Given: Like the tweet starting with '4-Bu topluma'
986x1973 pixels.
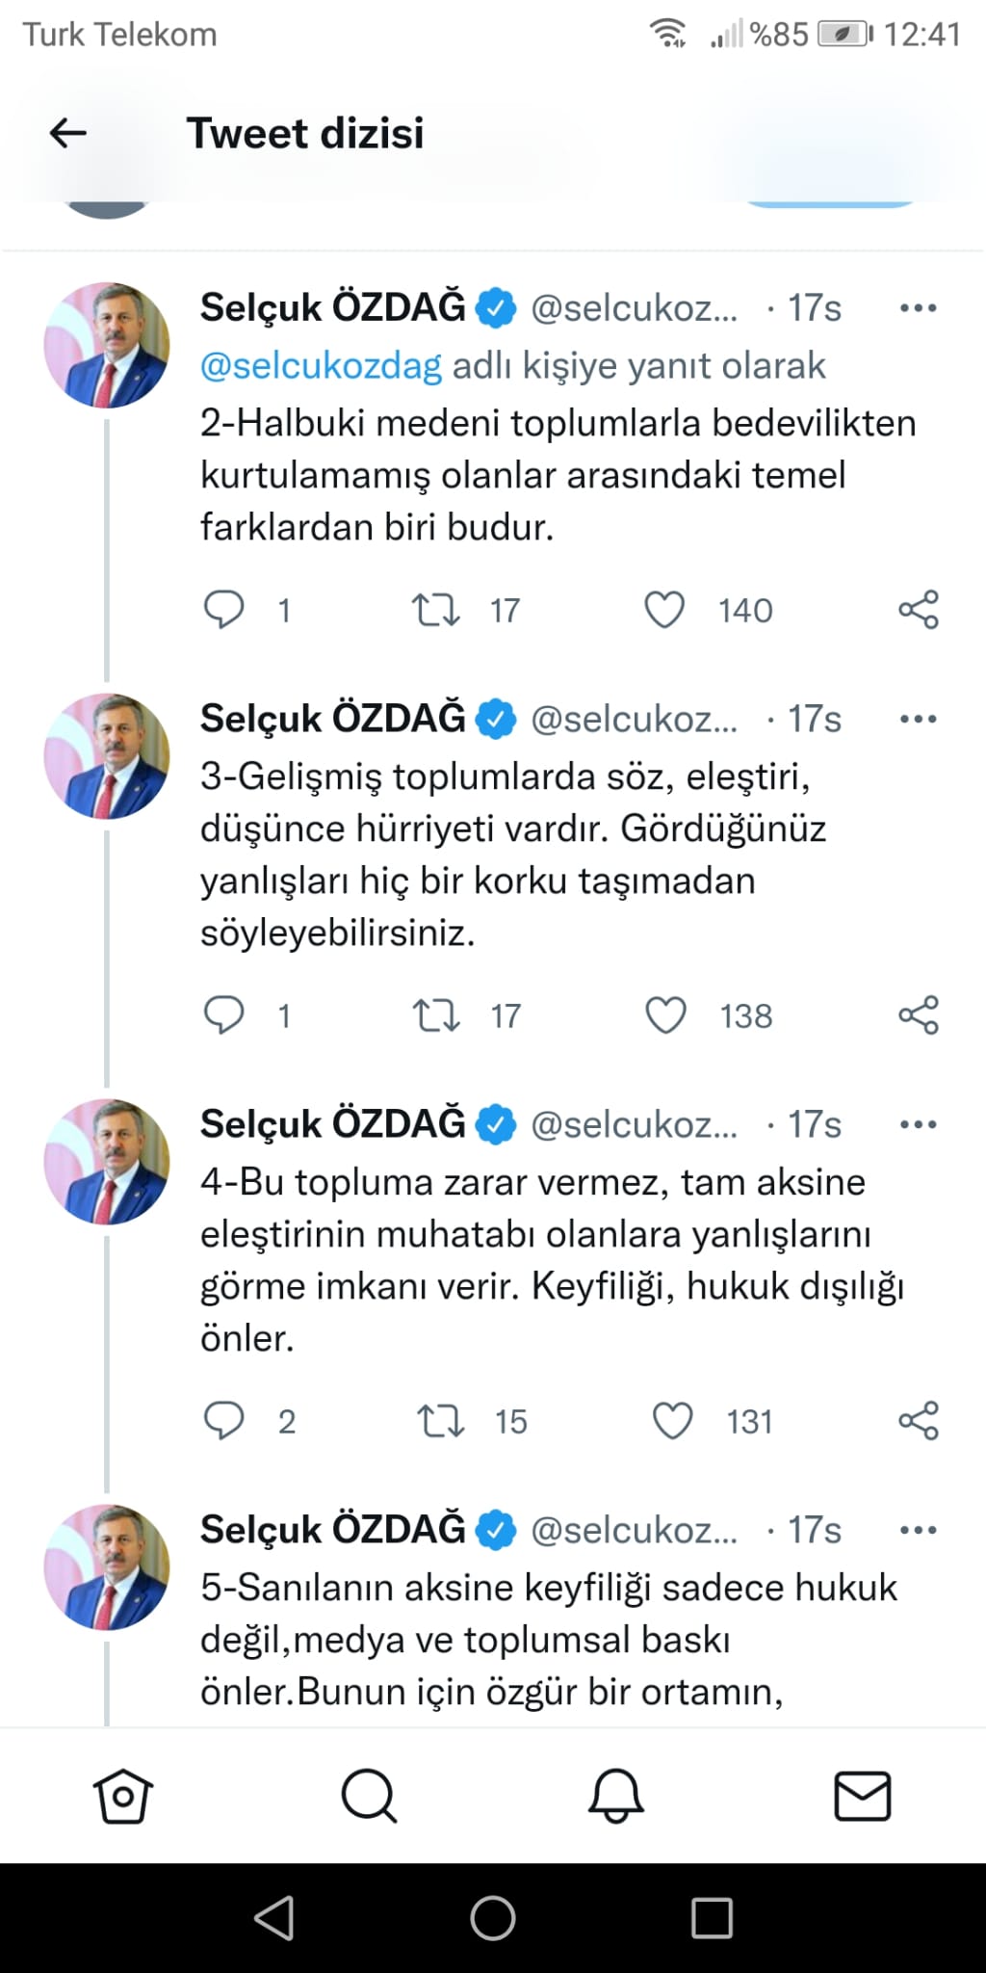Looking at the screenshot, I should pyautogui.click(x=674, y=1418).
